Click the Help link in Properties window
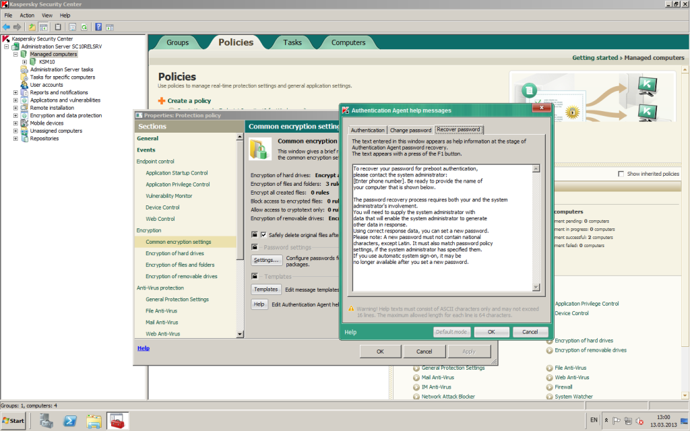690x431 pixels. click(144, 348)
